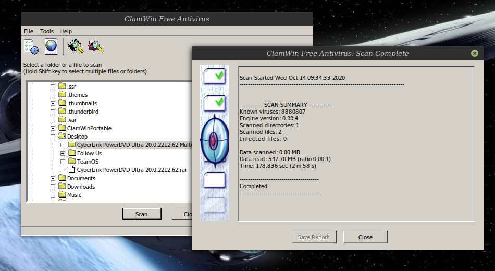495x271 pixels.
Task: Expand the CyberLink PowerDVD Ultra Multi folder
Action: coord(63,145)
